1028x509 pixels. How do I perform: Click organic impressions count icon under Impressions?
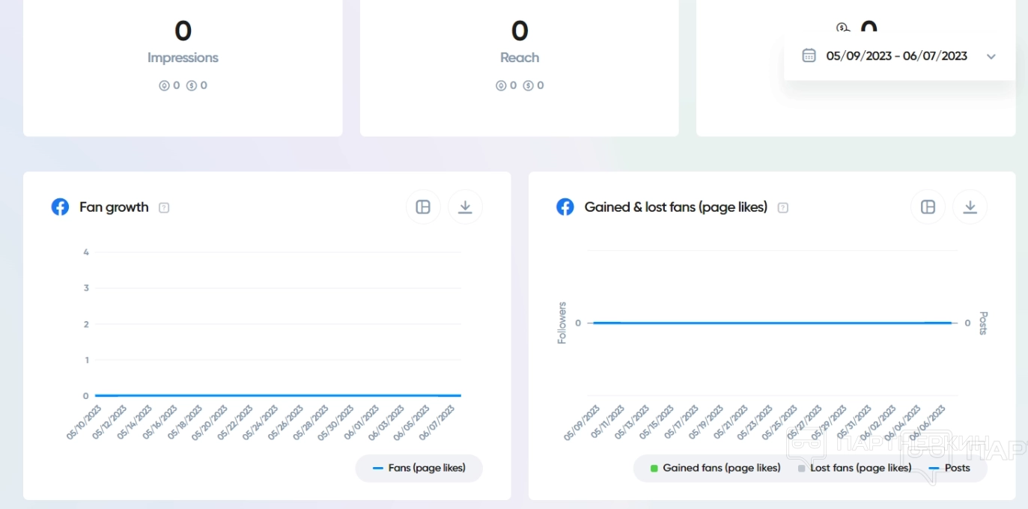click(164, 86)
